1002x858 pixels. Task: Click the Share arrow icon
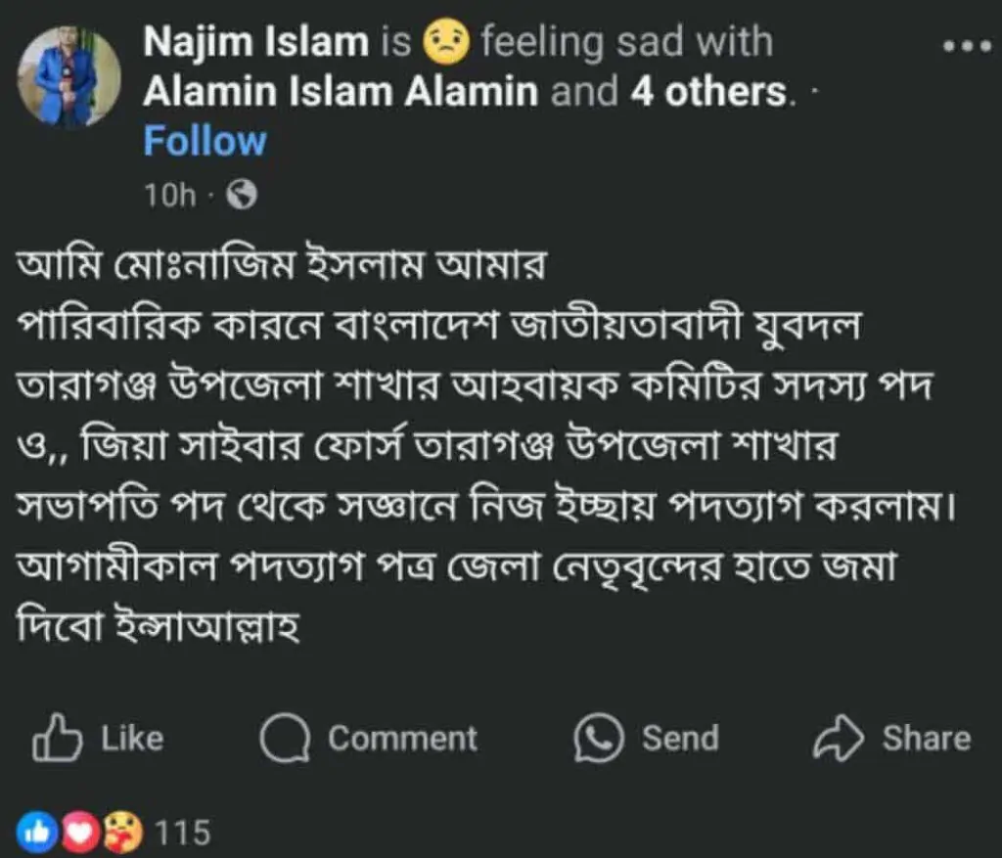click(x=838, y=739)
